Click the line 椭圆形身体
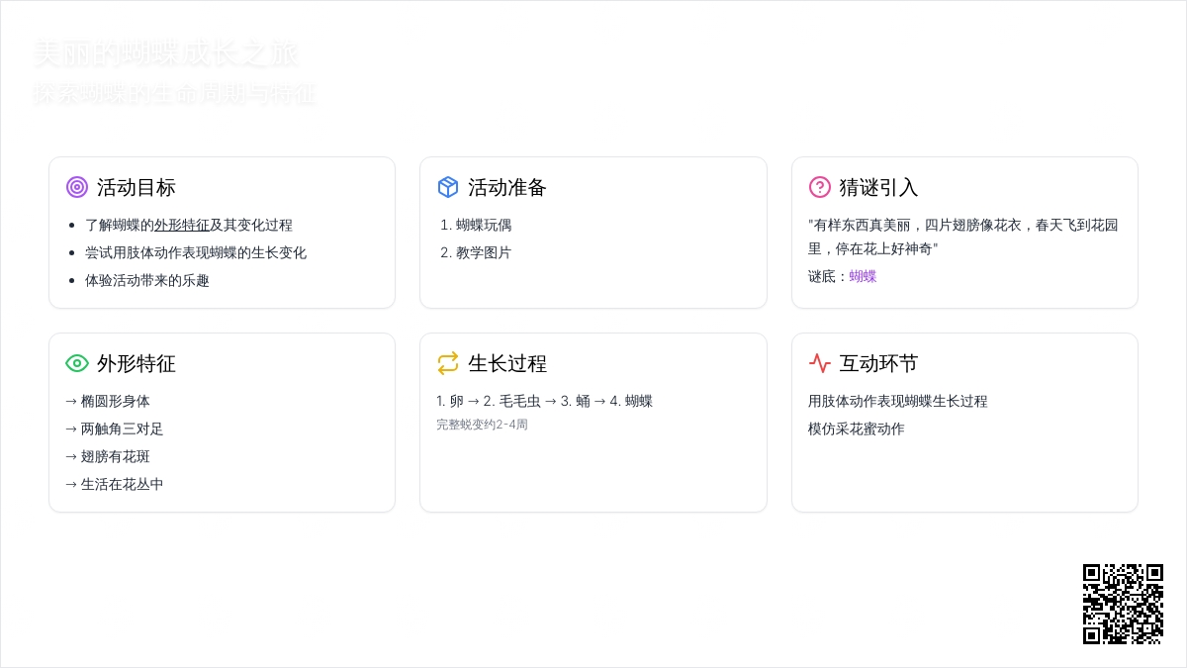The height and width of the screenshot is (668, 1187). click(108, 401)
